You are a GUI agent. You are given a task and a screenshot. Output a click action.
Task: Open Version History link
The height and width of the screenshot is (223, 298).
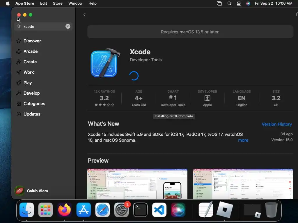(277, 124)
